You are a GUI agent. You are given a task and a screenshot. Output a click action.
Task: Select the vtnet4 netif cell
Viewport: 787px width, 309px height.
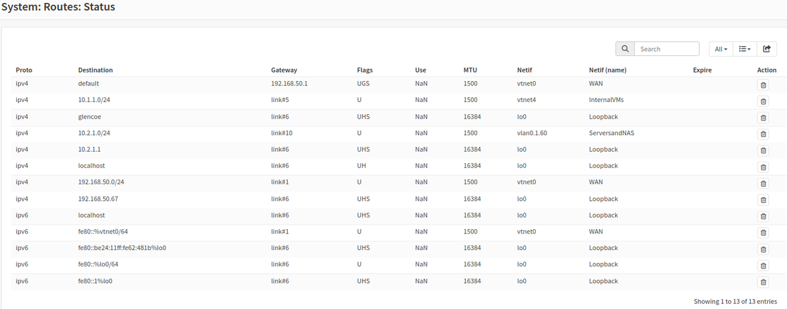point(526,100)
